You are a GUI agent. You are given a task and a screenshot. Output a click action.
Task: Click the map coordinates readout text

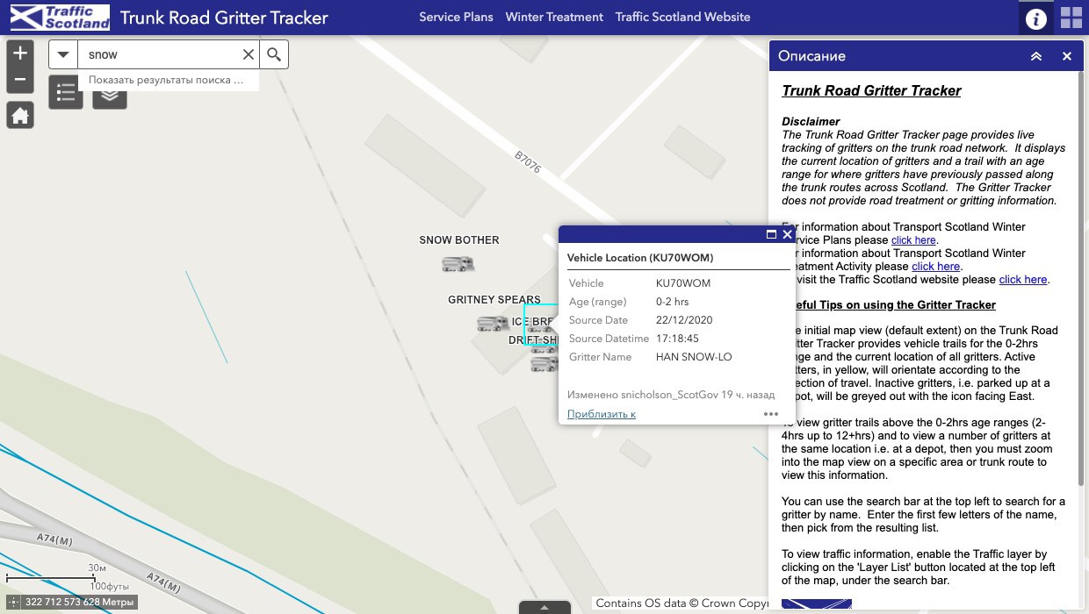tap(80, 603)
